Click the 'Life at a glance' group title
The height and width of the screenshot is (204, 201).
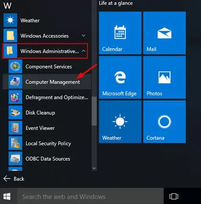point(116,3)
